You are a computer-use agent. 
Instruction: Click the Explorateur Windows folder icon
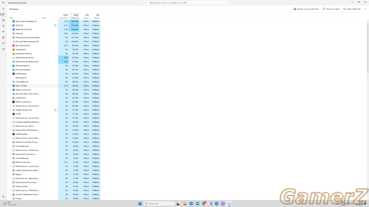click(14, 54)
